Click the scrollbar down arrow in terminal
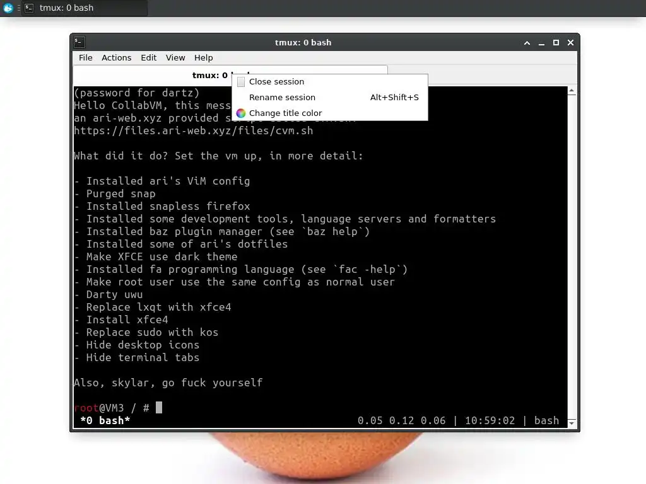Screen dimensions: 646x484 [x=572, y=423]
